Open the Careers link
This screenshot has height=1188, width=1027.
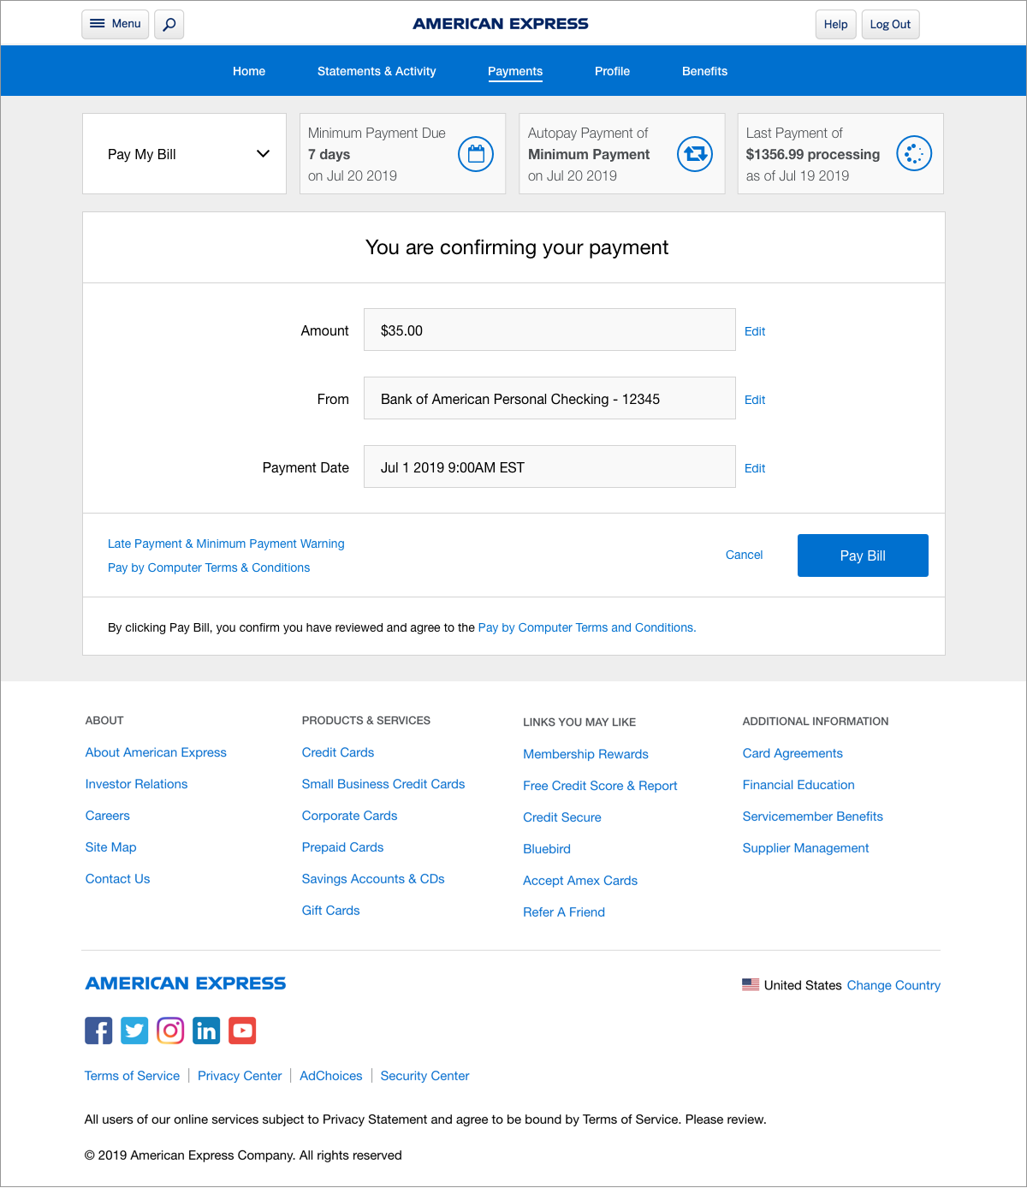[x=108, y=816]
